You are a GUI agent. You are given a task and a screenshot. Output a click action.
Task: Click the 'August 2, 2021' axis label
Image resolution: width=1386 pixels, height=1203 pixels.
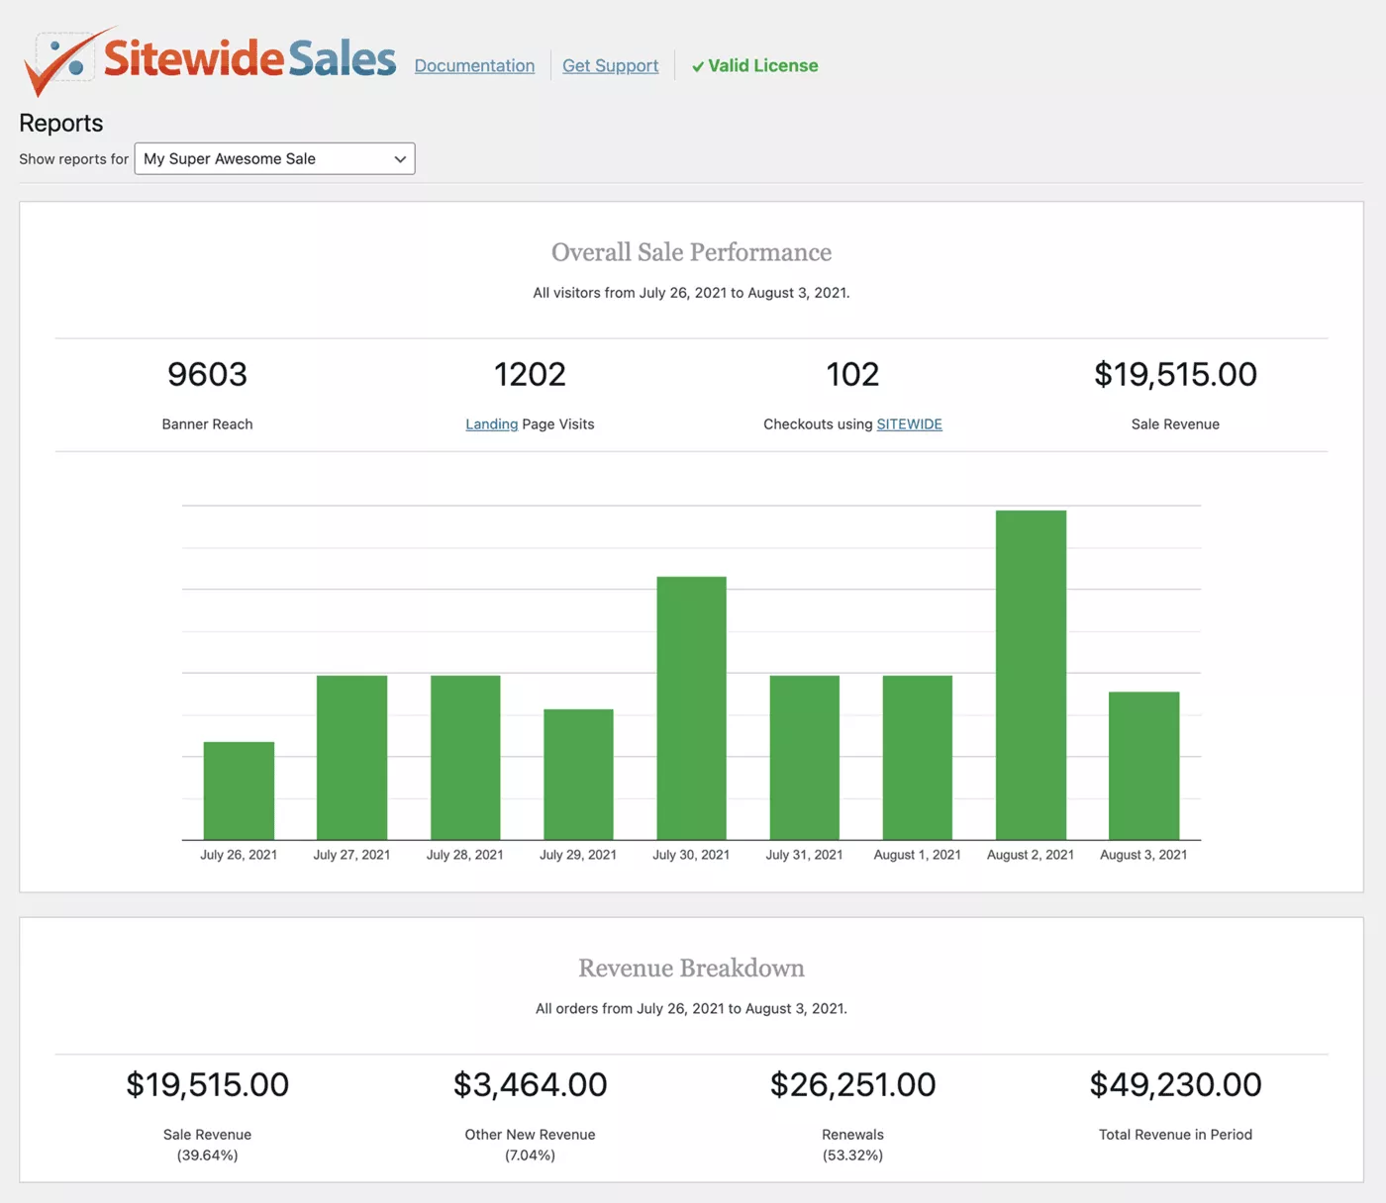1031,855
